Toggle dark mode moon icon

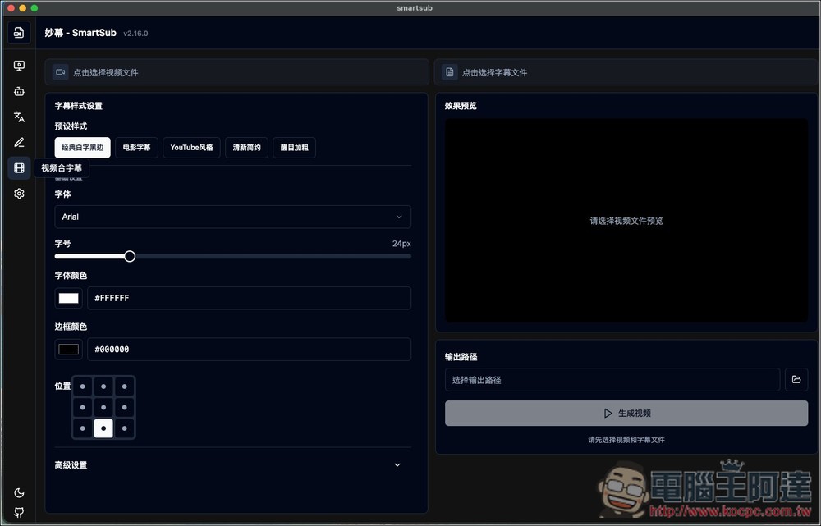click(x=19, y=492)
